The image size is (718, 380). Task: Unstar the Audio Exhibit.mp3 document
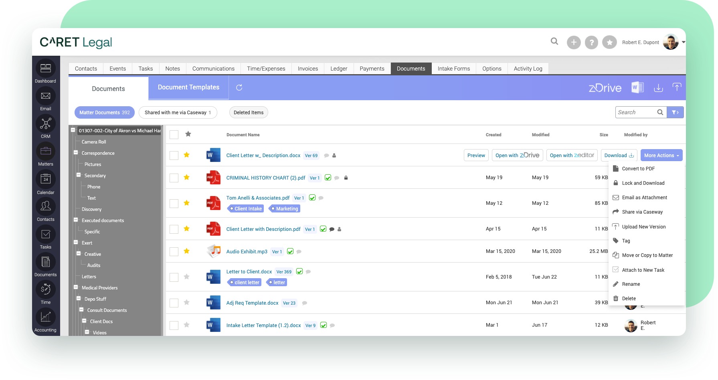click(187, 251)
